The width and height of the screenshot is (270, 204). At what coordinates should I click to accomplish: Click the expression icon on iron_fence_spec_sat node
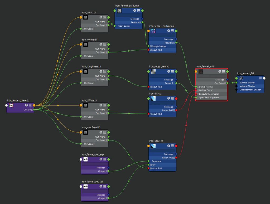[85, 186]
